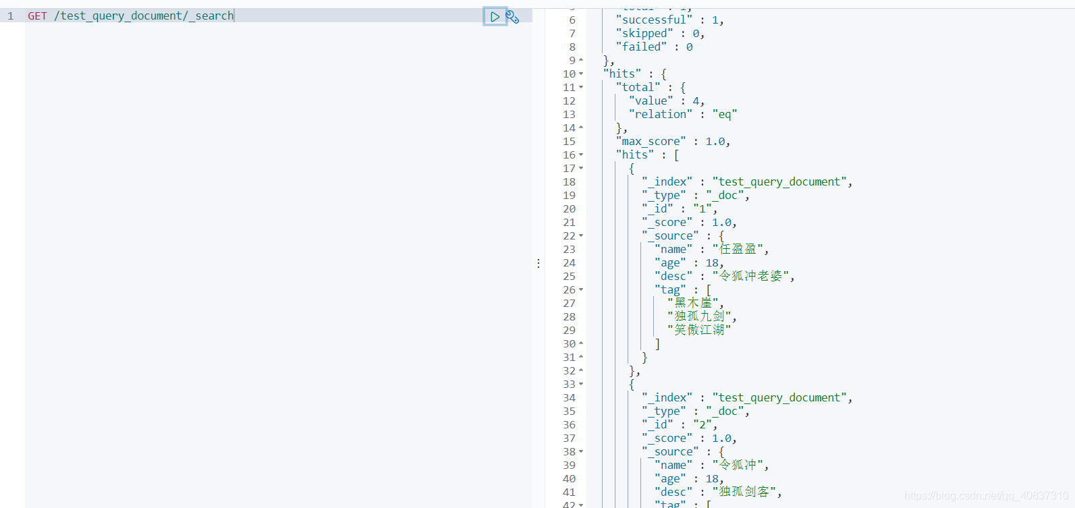Click the tag value "独孤九剑"

click(x=702, y=317)
